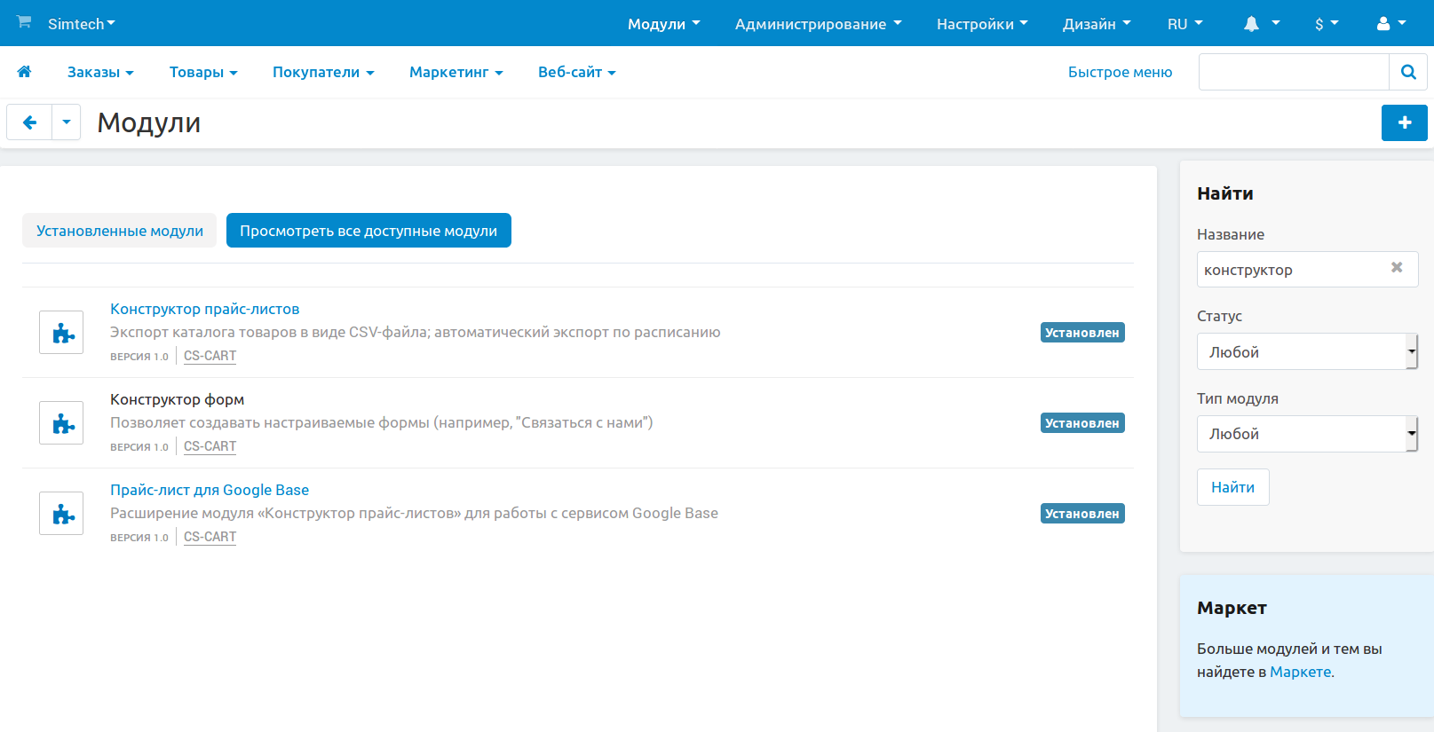Image resolution: width=1434 pixels, height=732 pixels.
Task: Click the blue plus add-module button
Action: 1405,122
